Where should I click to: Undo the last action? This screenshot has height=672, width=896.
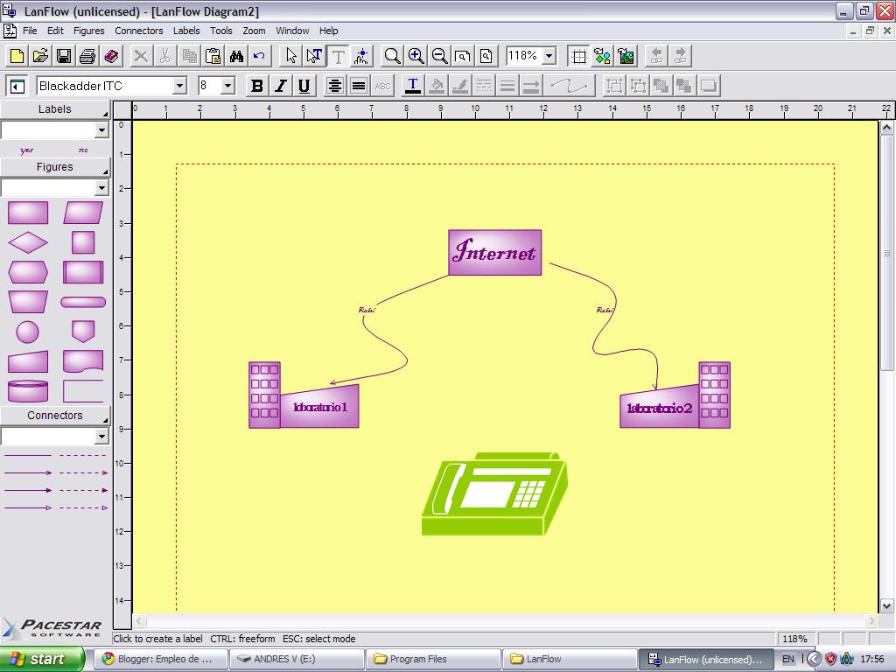tap(258, 56)
